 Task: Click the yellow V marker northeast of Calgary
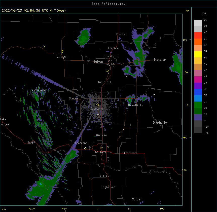(x=108, y=147)
